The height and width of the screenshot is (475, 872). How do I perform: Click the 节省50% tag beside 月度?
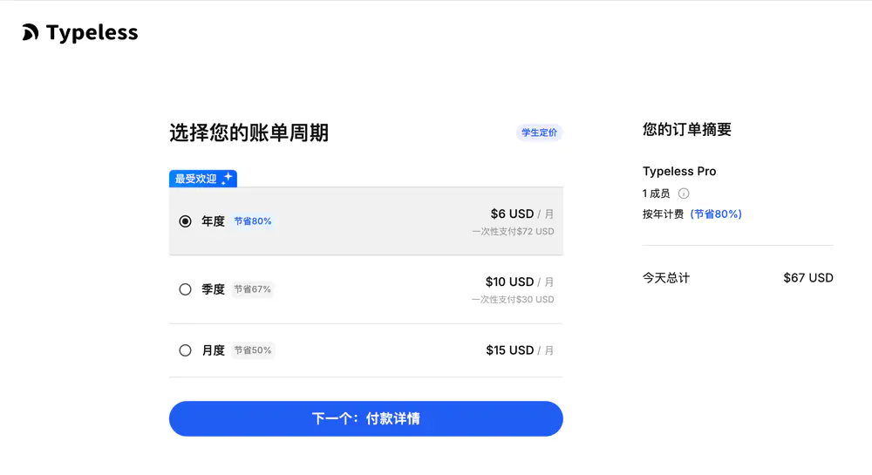tap(253, 350)
